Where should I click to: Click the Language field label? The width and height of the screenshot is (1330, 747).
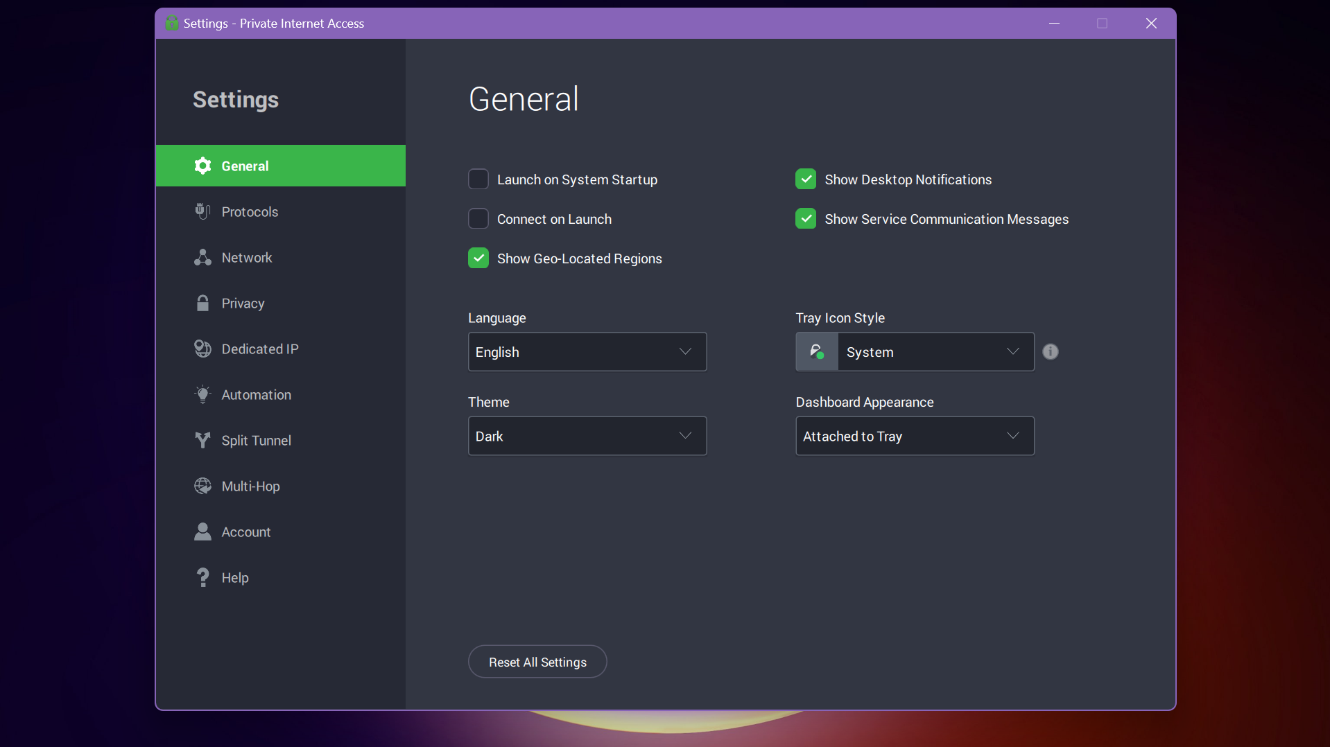(497, 317)
